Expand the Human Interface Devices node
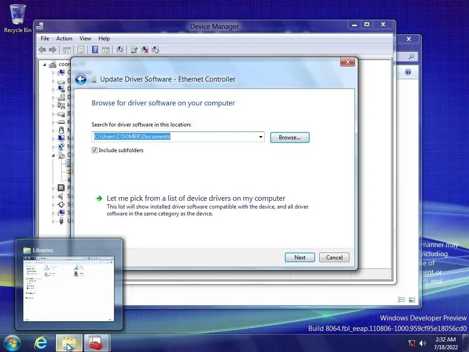 (53, 106)
